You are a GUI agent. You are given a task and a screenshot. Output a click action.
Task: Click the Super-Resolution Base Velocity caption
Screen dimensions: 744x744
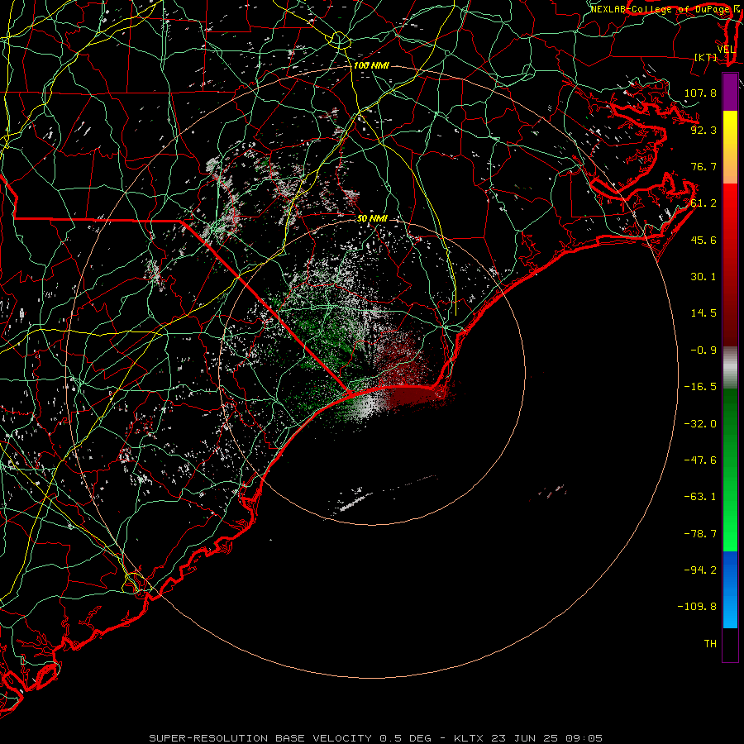[376, 738]
